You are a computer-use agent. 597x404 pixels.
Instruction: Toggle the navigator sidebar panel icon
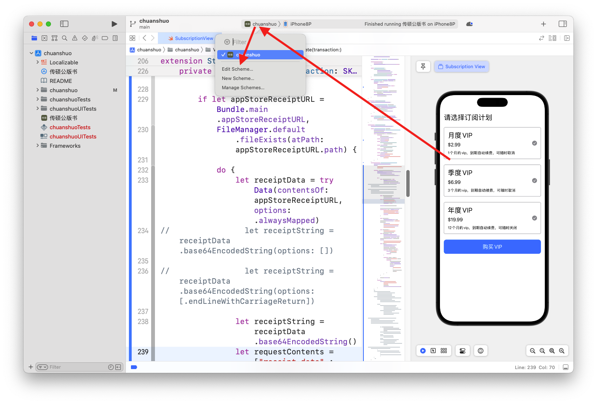(64, 24)
